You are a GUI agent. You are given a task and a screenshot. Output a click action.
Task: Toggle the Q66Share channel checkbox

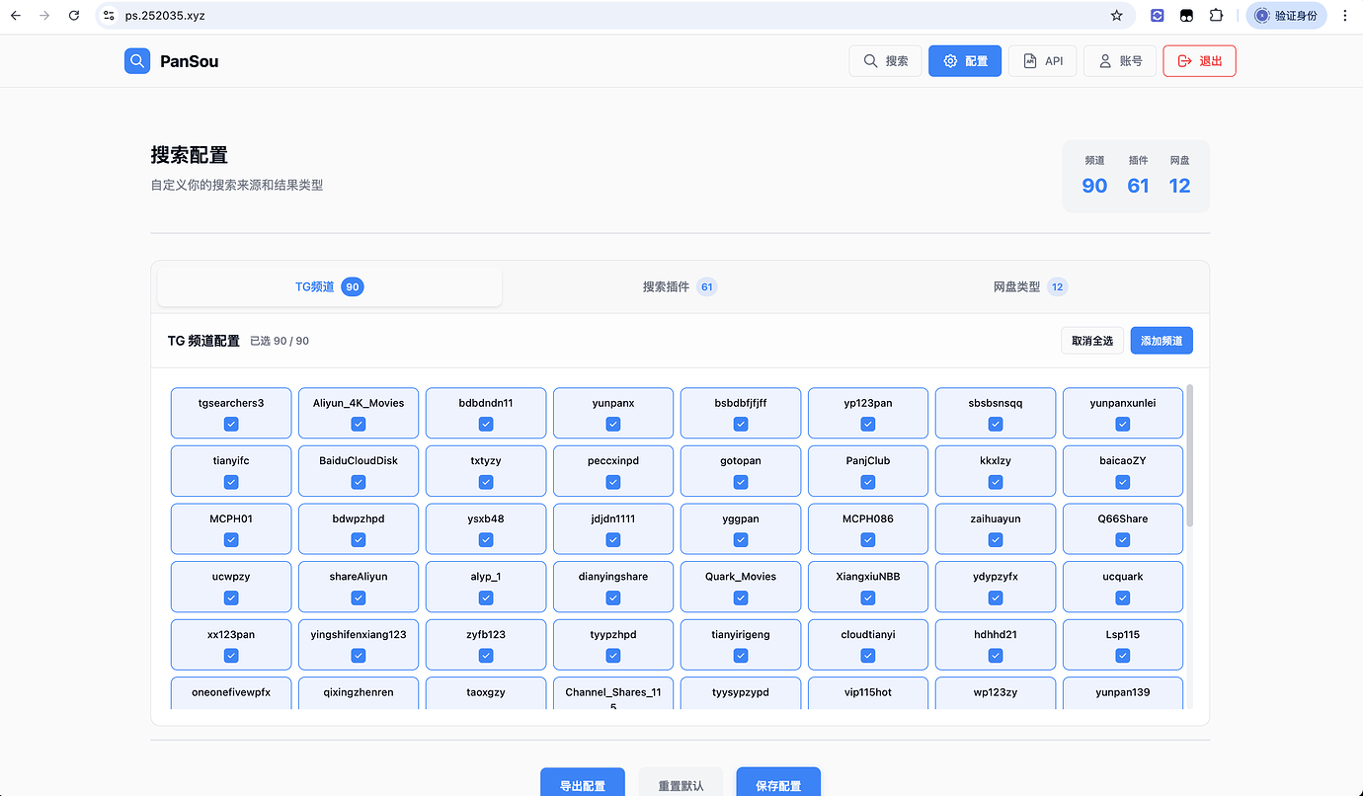pyautogui.click(x=1123, y=539)
